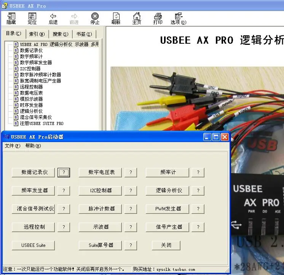
Task: Click the 隐藏 (Hide) toolbar icon
Action: pos(11,19)
